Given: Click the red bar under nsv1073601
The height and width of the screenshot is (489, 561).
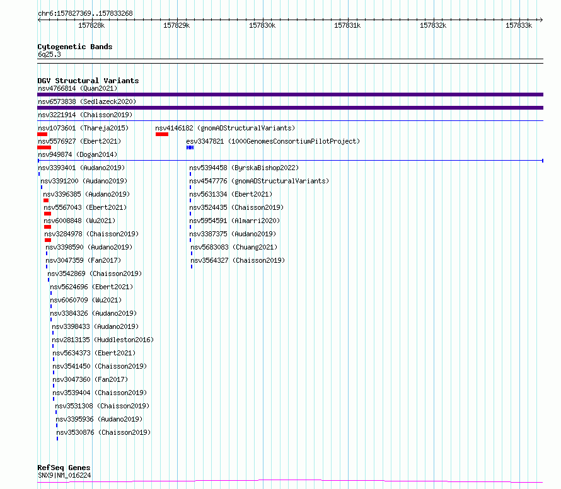Looking at the screenshot, I should [x=42, y=134].
